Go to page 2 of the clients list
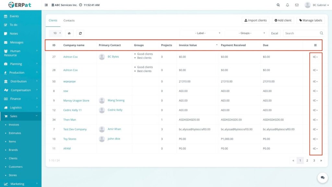Image resolution: width=332 pixels, height=187 pixels. (x=307, y=160)
